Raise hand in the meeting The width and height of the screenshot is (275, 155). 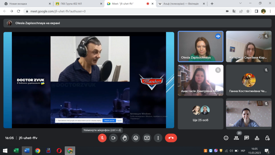tap(125, 138)
